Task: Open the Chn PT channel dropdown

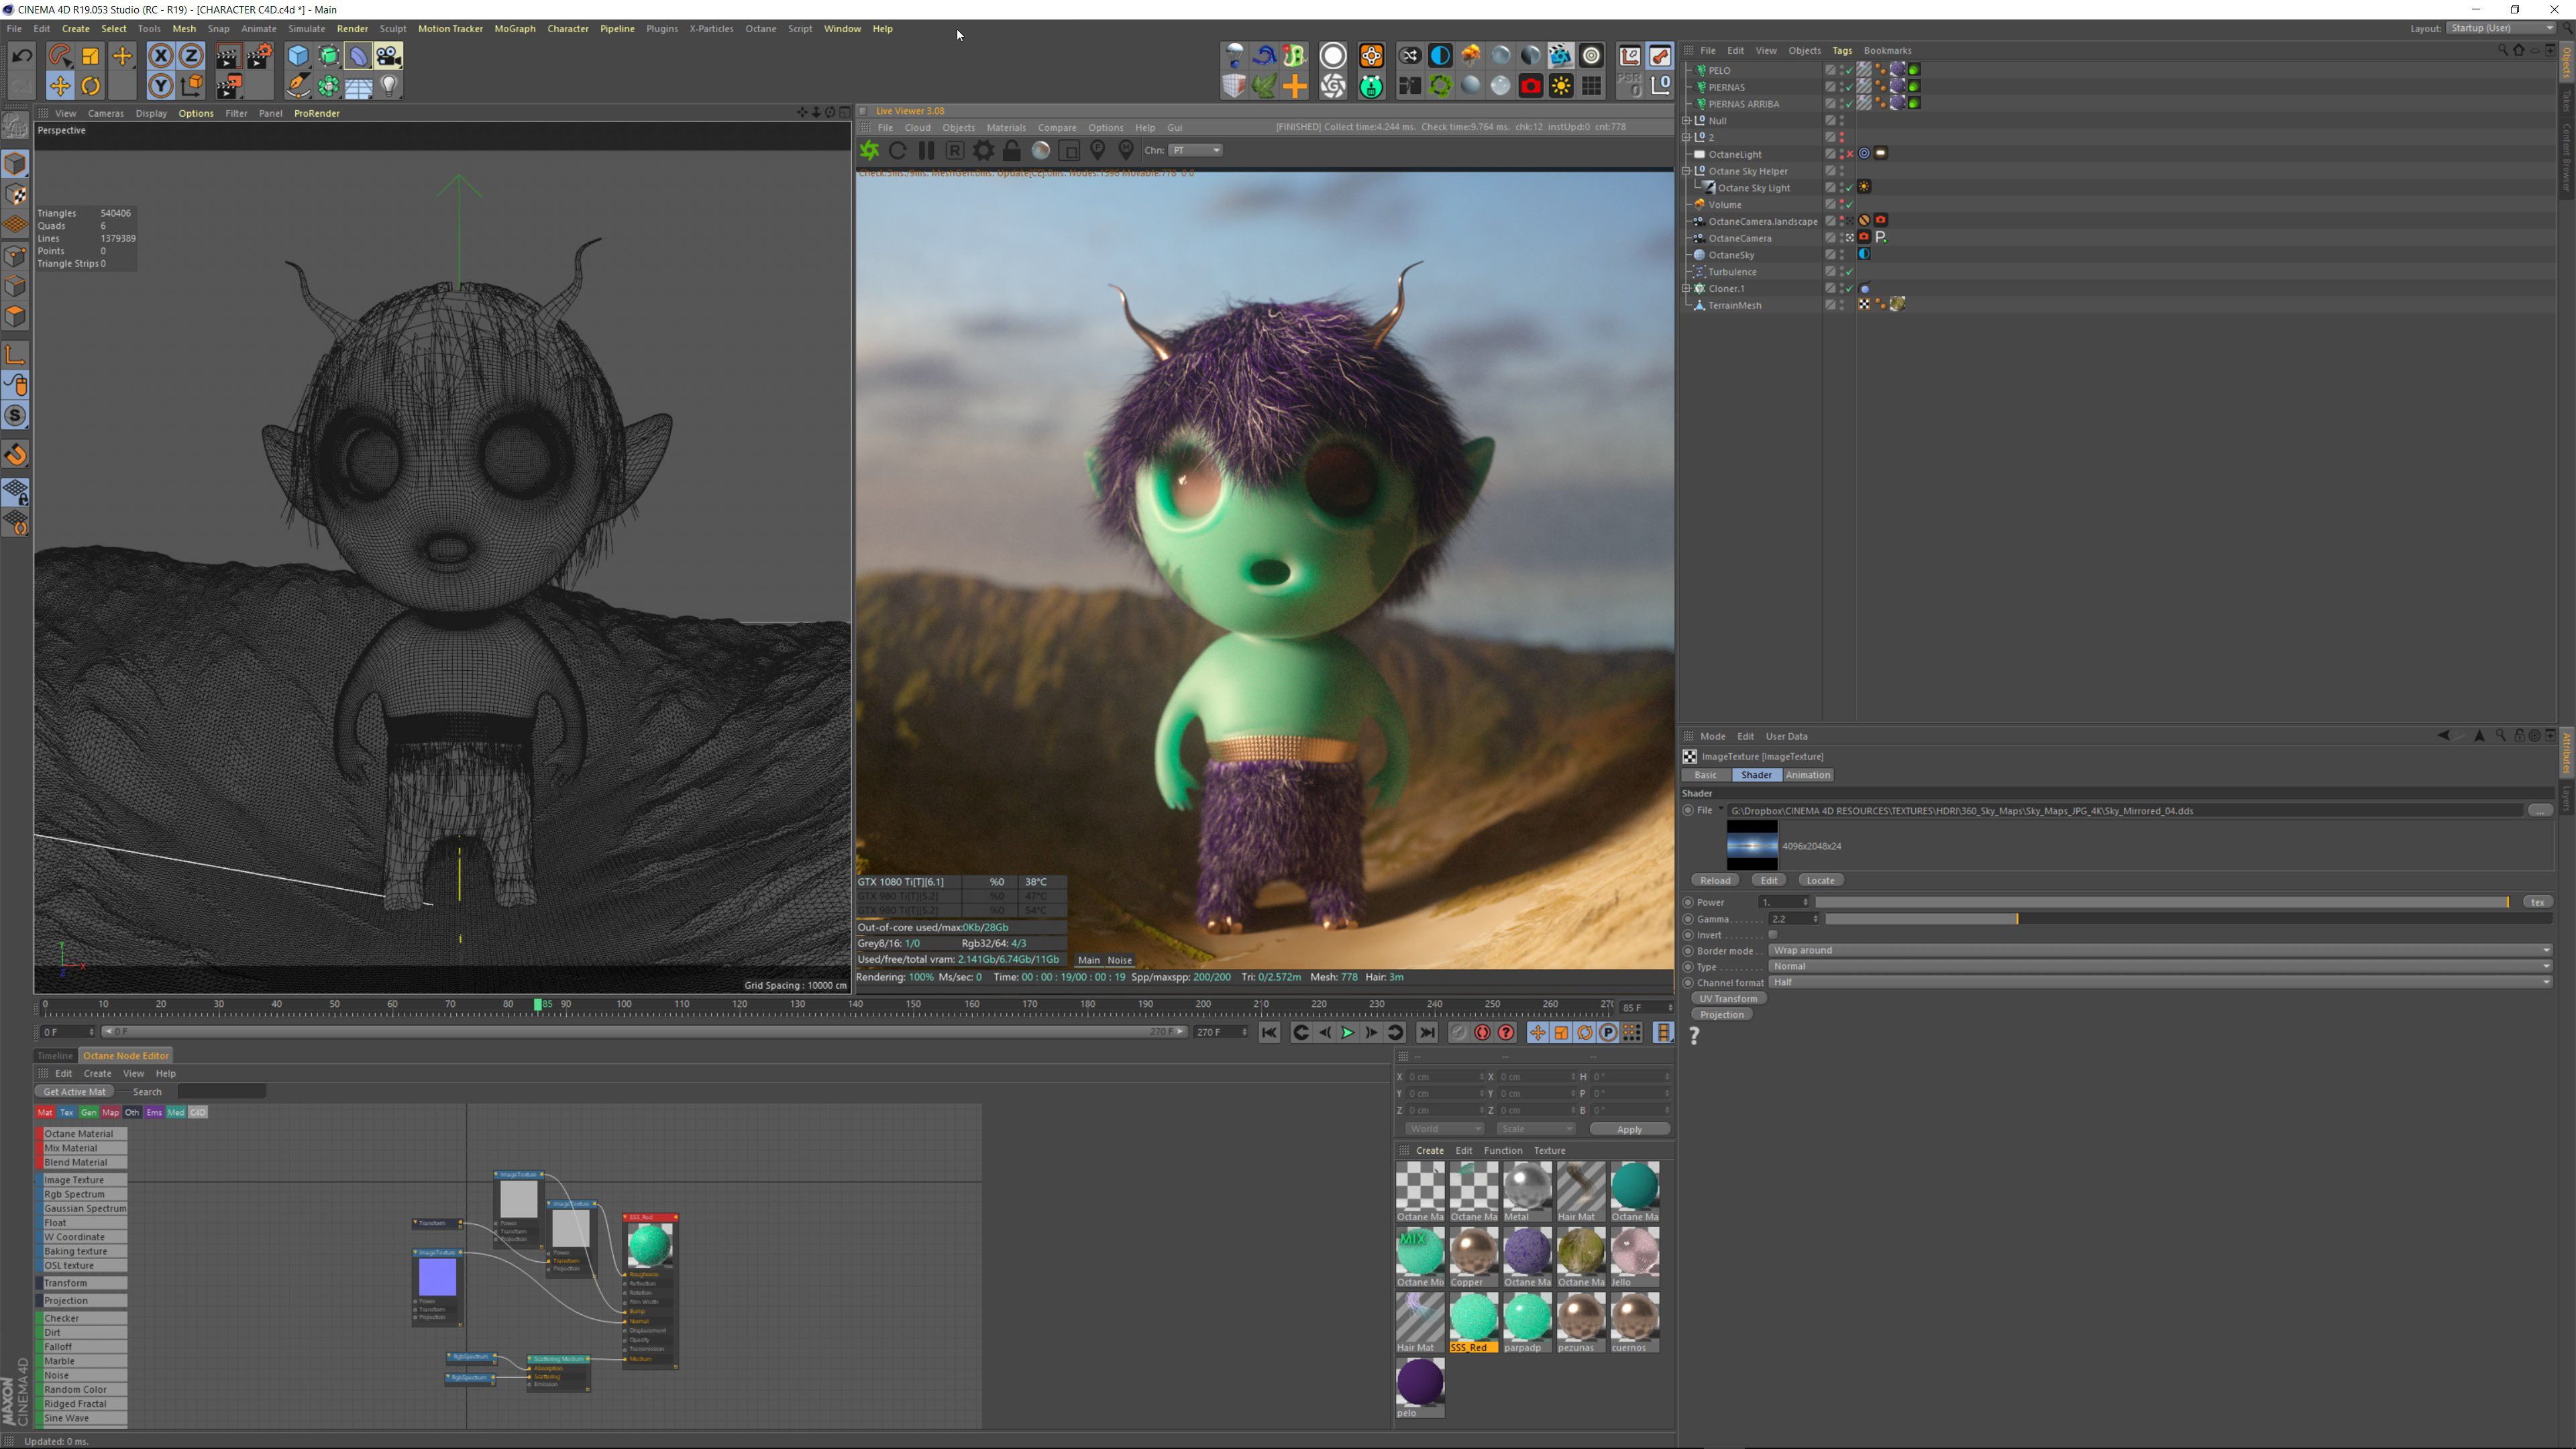Action: (x=1196, y=151)
